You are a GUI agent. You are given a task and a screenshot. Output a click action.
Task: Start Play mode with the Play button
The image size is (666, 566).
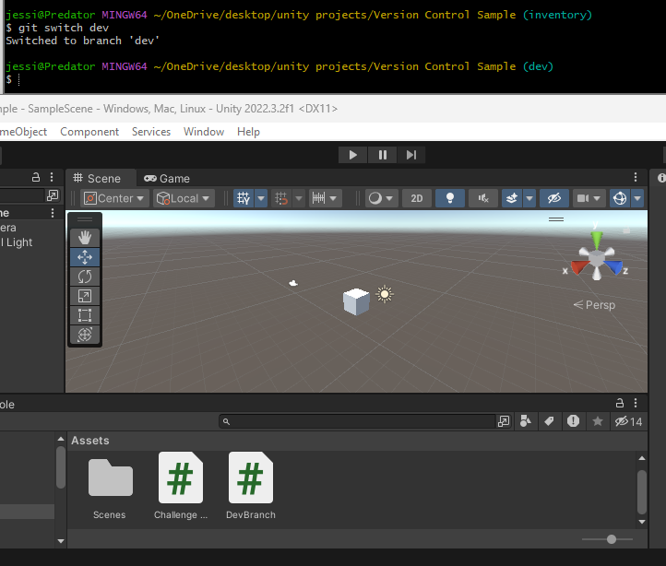352,155
